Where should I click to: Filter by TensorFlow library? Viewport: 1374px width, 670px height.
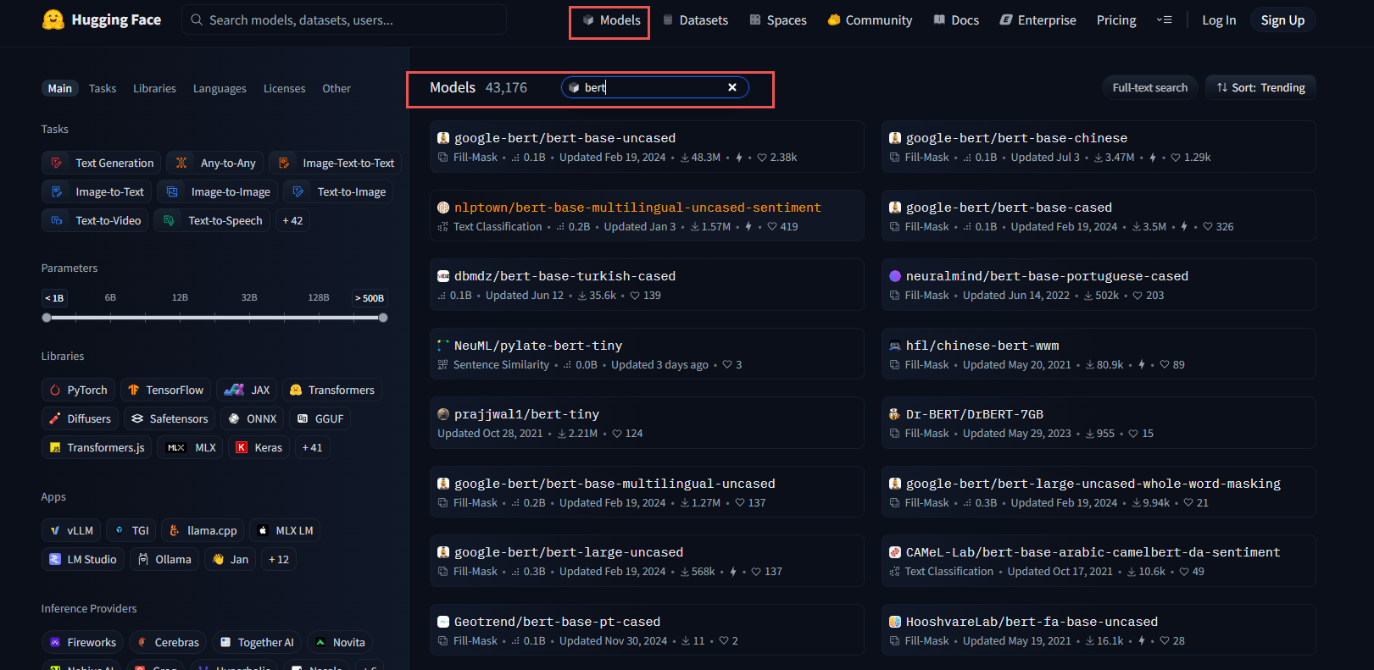coord(165,390)
